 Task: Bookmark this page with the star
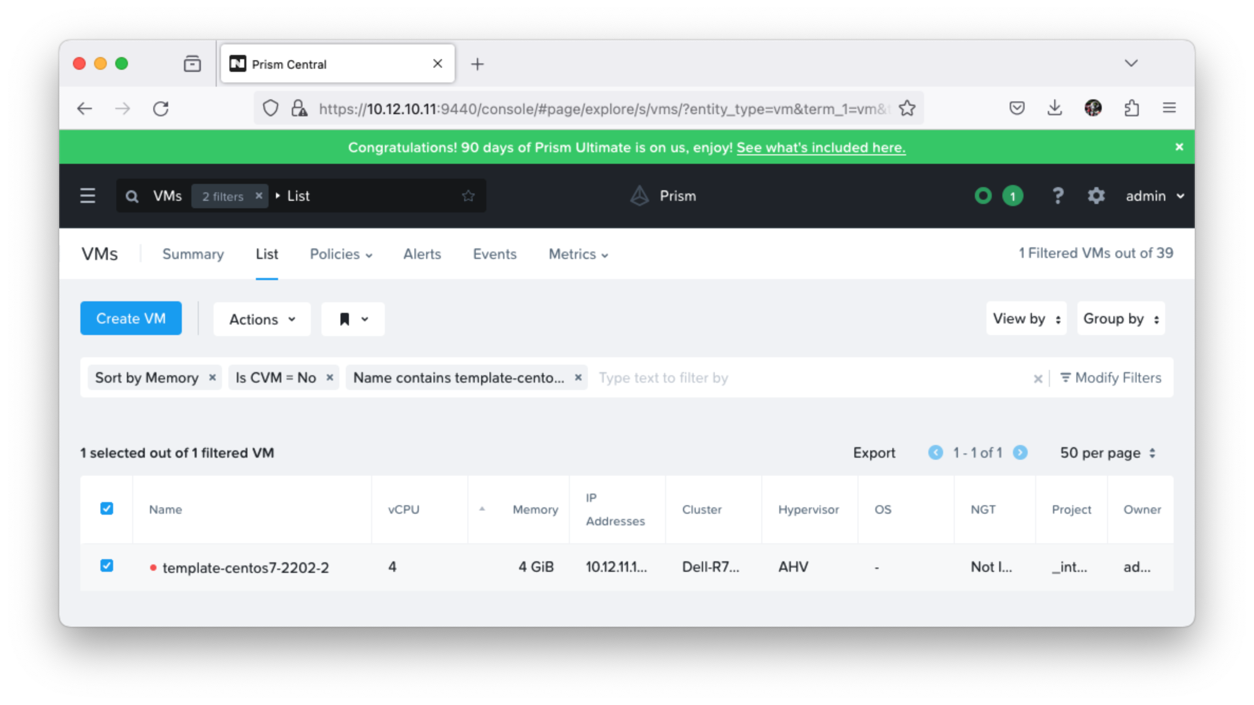907,108
